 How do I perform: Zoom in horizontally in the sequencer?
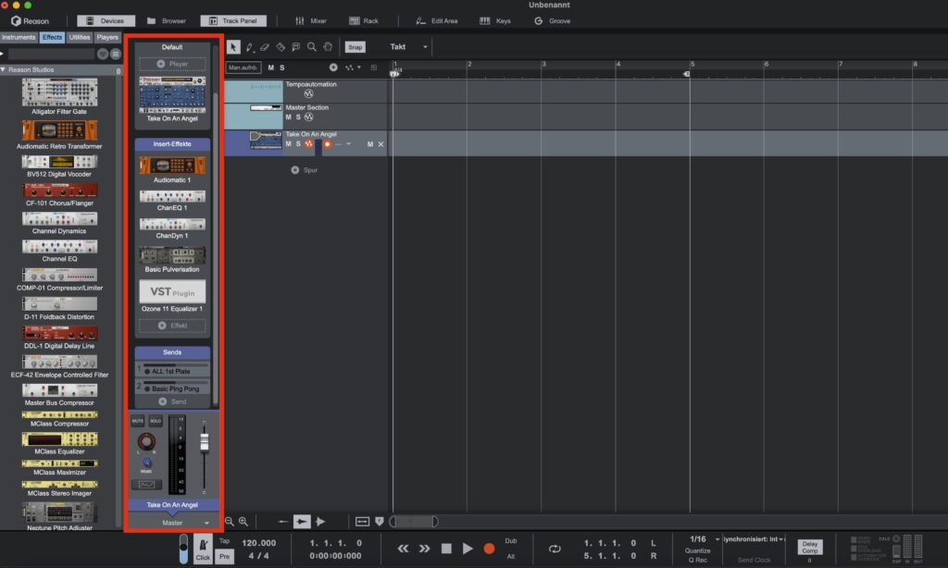[243, 521]
